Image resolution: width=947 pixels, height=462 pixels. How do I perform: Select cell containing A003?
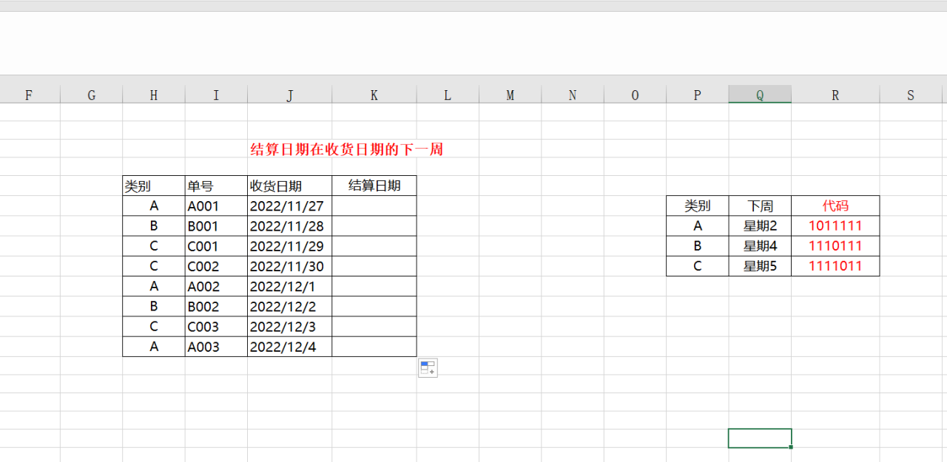(216, 347)
